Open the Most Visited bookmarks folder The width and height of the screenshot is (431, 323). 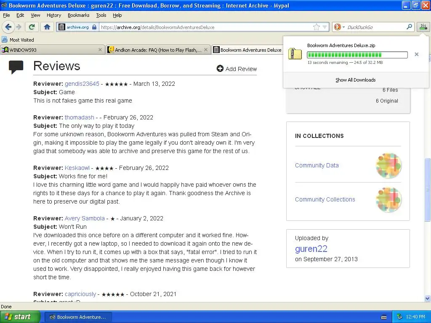click(x=18, y=40)
